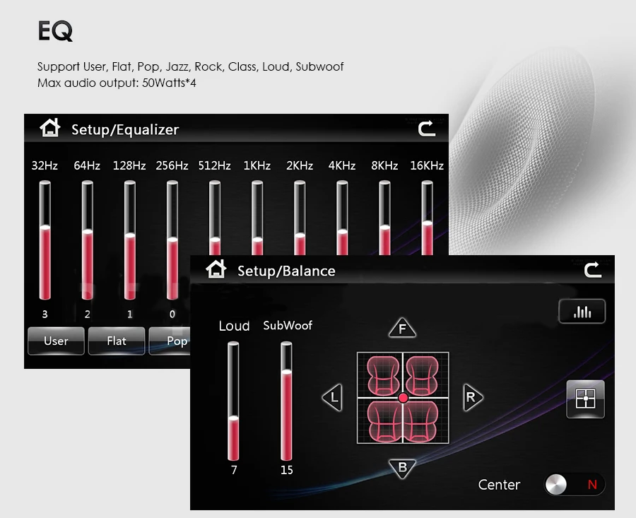Tap the reset-to-center grid icon
The image size is (636, 518).
(585, 399)
